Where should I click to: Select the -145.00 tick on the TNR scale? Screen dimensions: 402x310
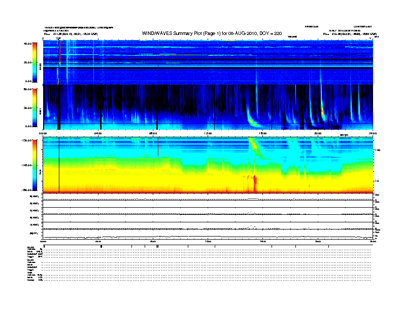pos(26,165)
